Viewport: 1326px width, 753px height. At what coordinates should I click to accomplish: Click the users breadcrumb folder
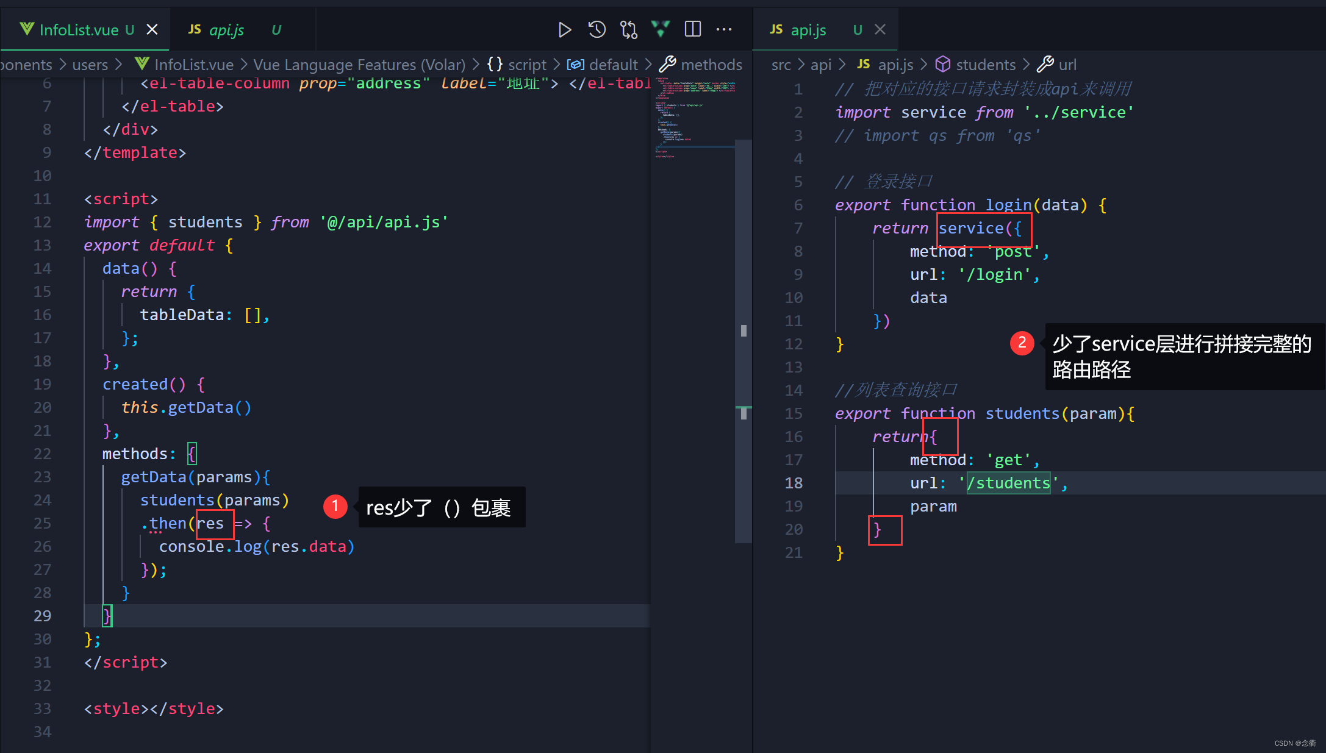[x=90, y=65]
